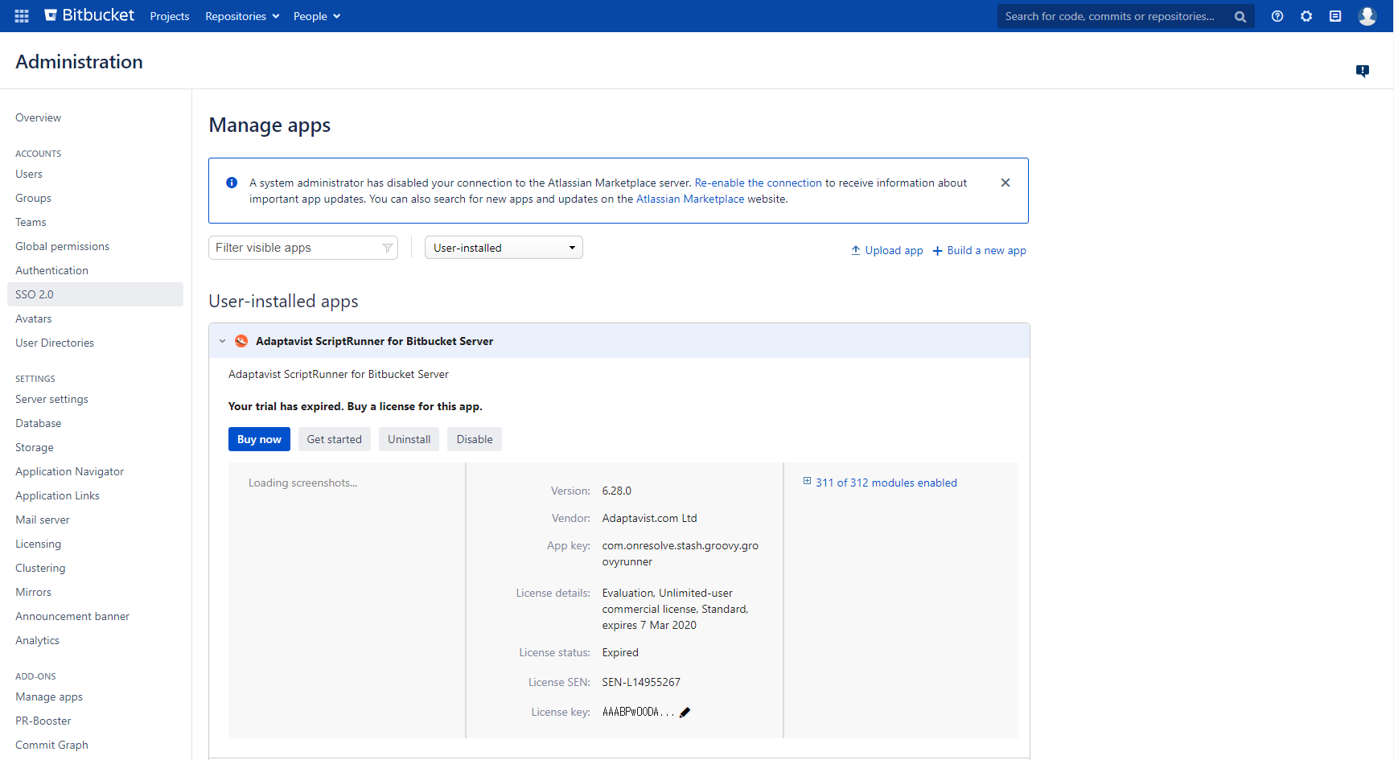Open the User-installed apps dropdown

pyautogui.click(x=504, y=248)
